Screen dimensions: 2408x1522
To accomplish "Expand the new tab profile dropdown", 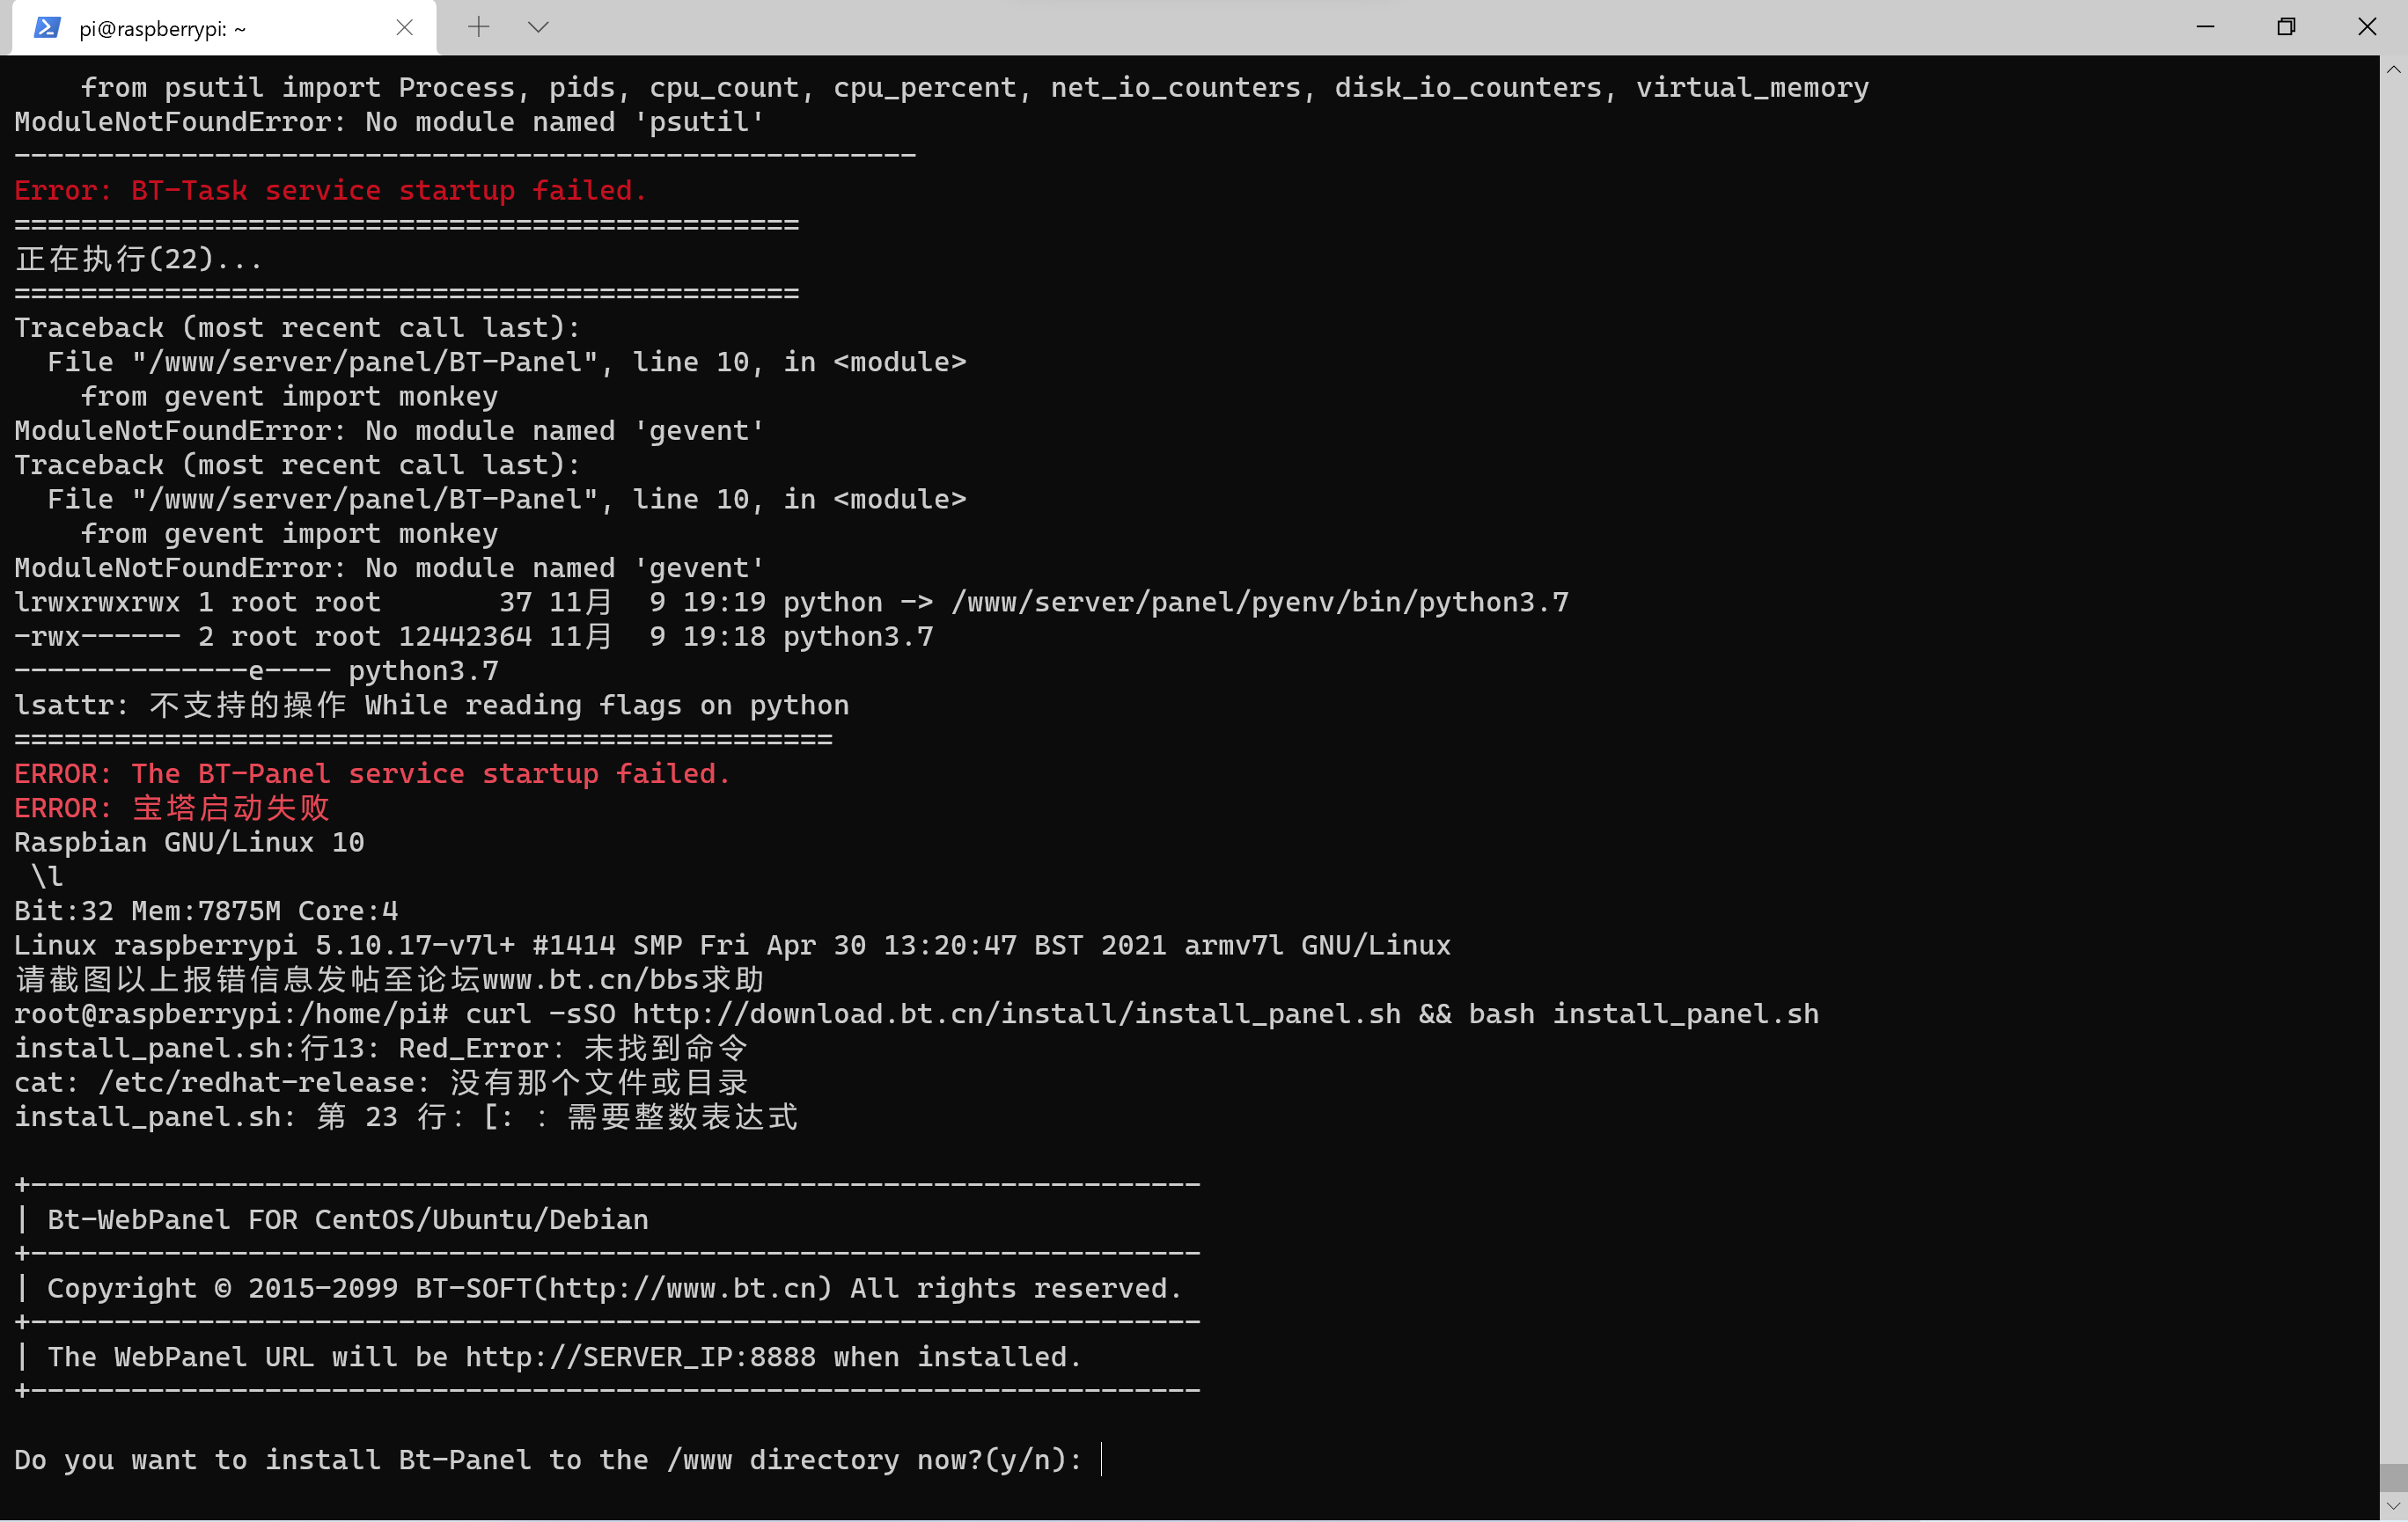I will [538, 27].
